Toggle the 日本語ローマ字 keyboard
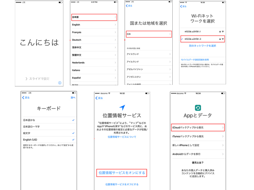The height and width of the screenshot is (190, 254). (49, 127)
